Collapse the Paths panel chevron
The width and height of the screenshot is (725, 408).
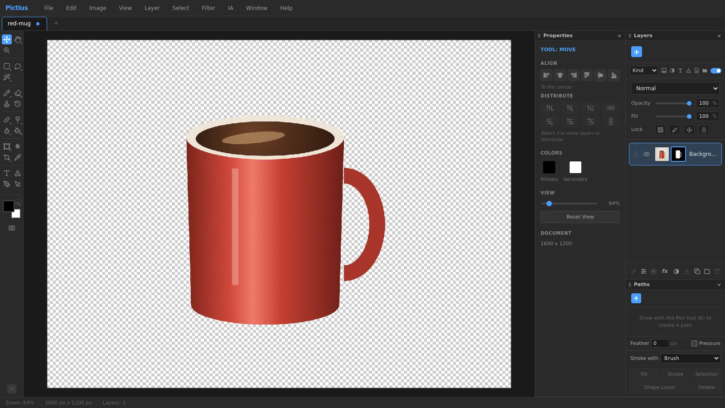tap(719, 285)
